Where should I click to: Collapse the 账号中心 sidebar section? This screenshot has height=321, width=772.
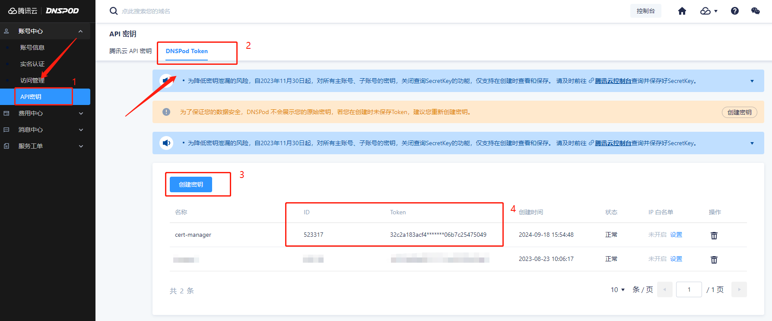click(80, 31)
